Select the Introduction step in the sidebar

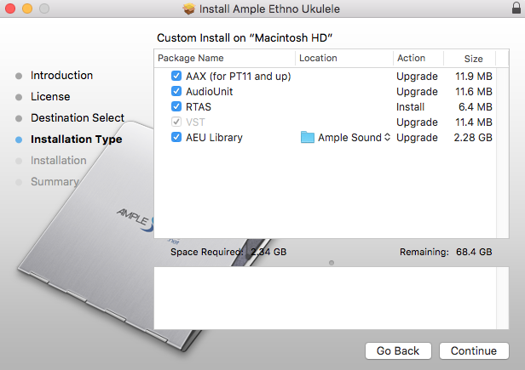click(61, 76)
